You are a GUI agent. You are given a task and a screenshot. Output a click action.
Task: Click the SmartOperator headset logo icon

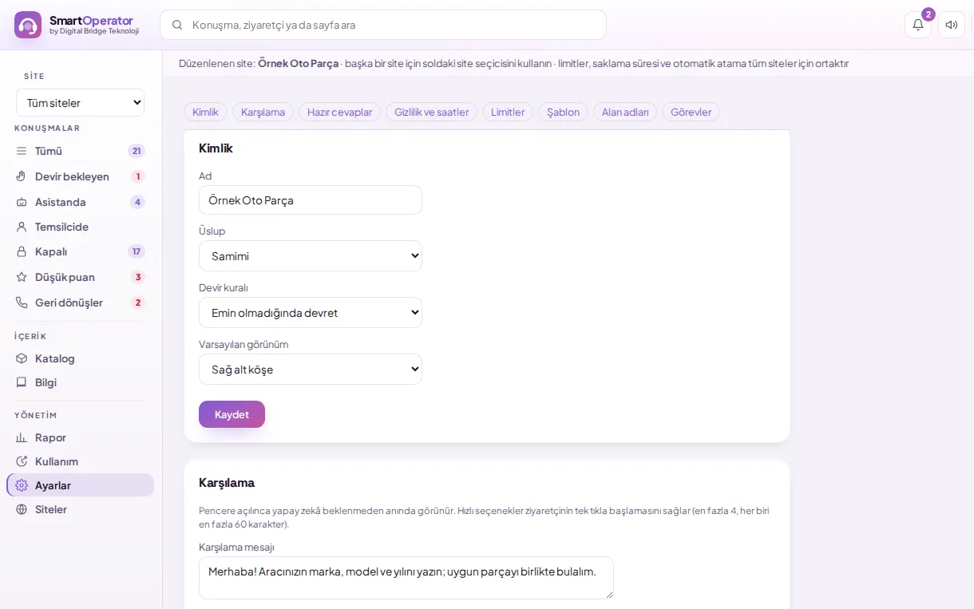[28, 25]
